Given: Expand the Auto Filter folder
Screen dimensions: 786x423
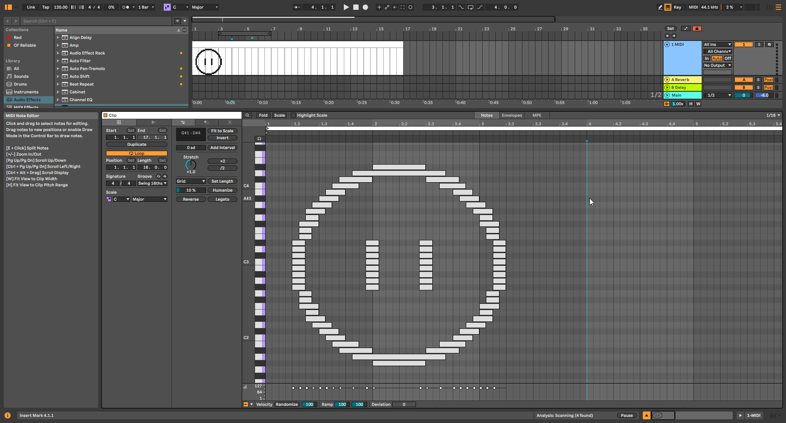Looking at the screenshot, I should click(58, 61).
